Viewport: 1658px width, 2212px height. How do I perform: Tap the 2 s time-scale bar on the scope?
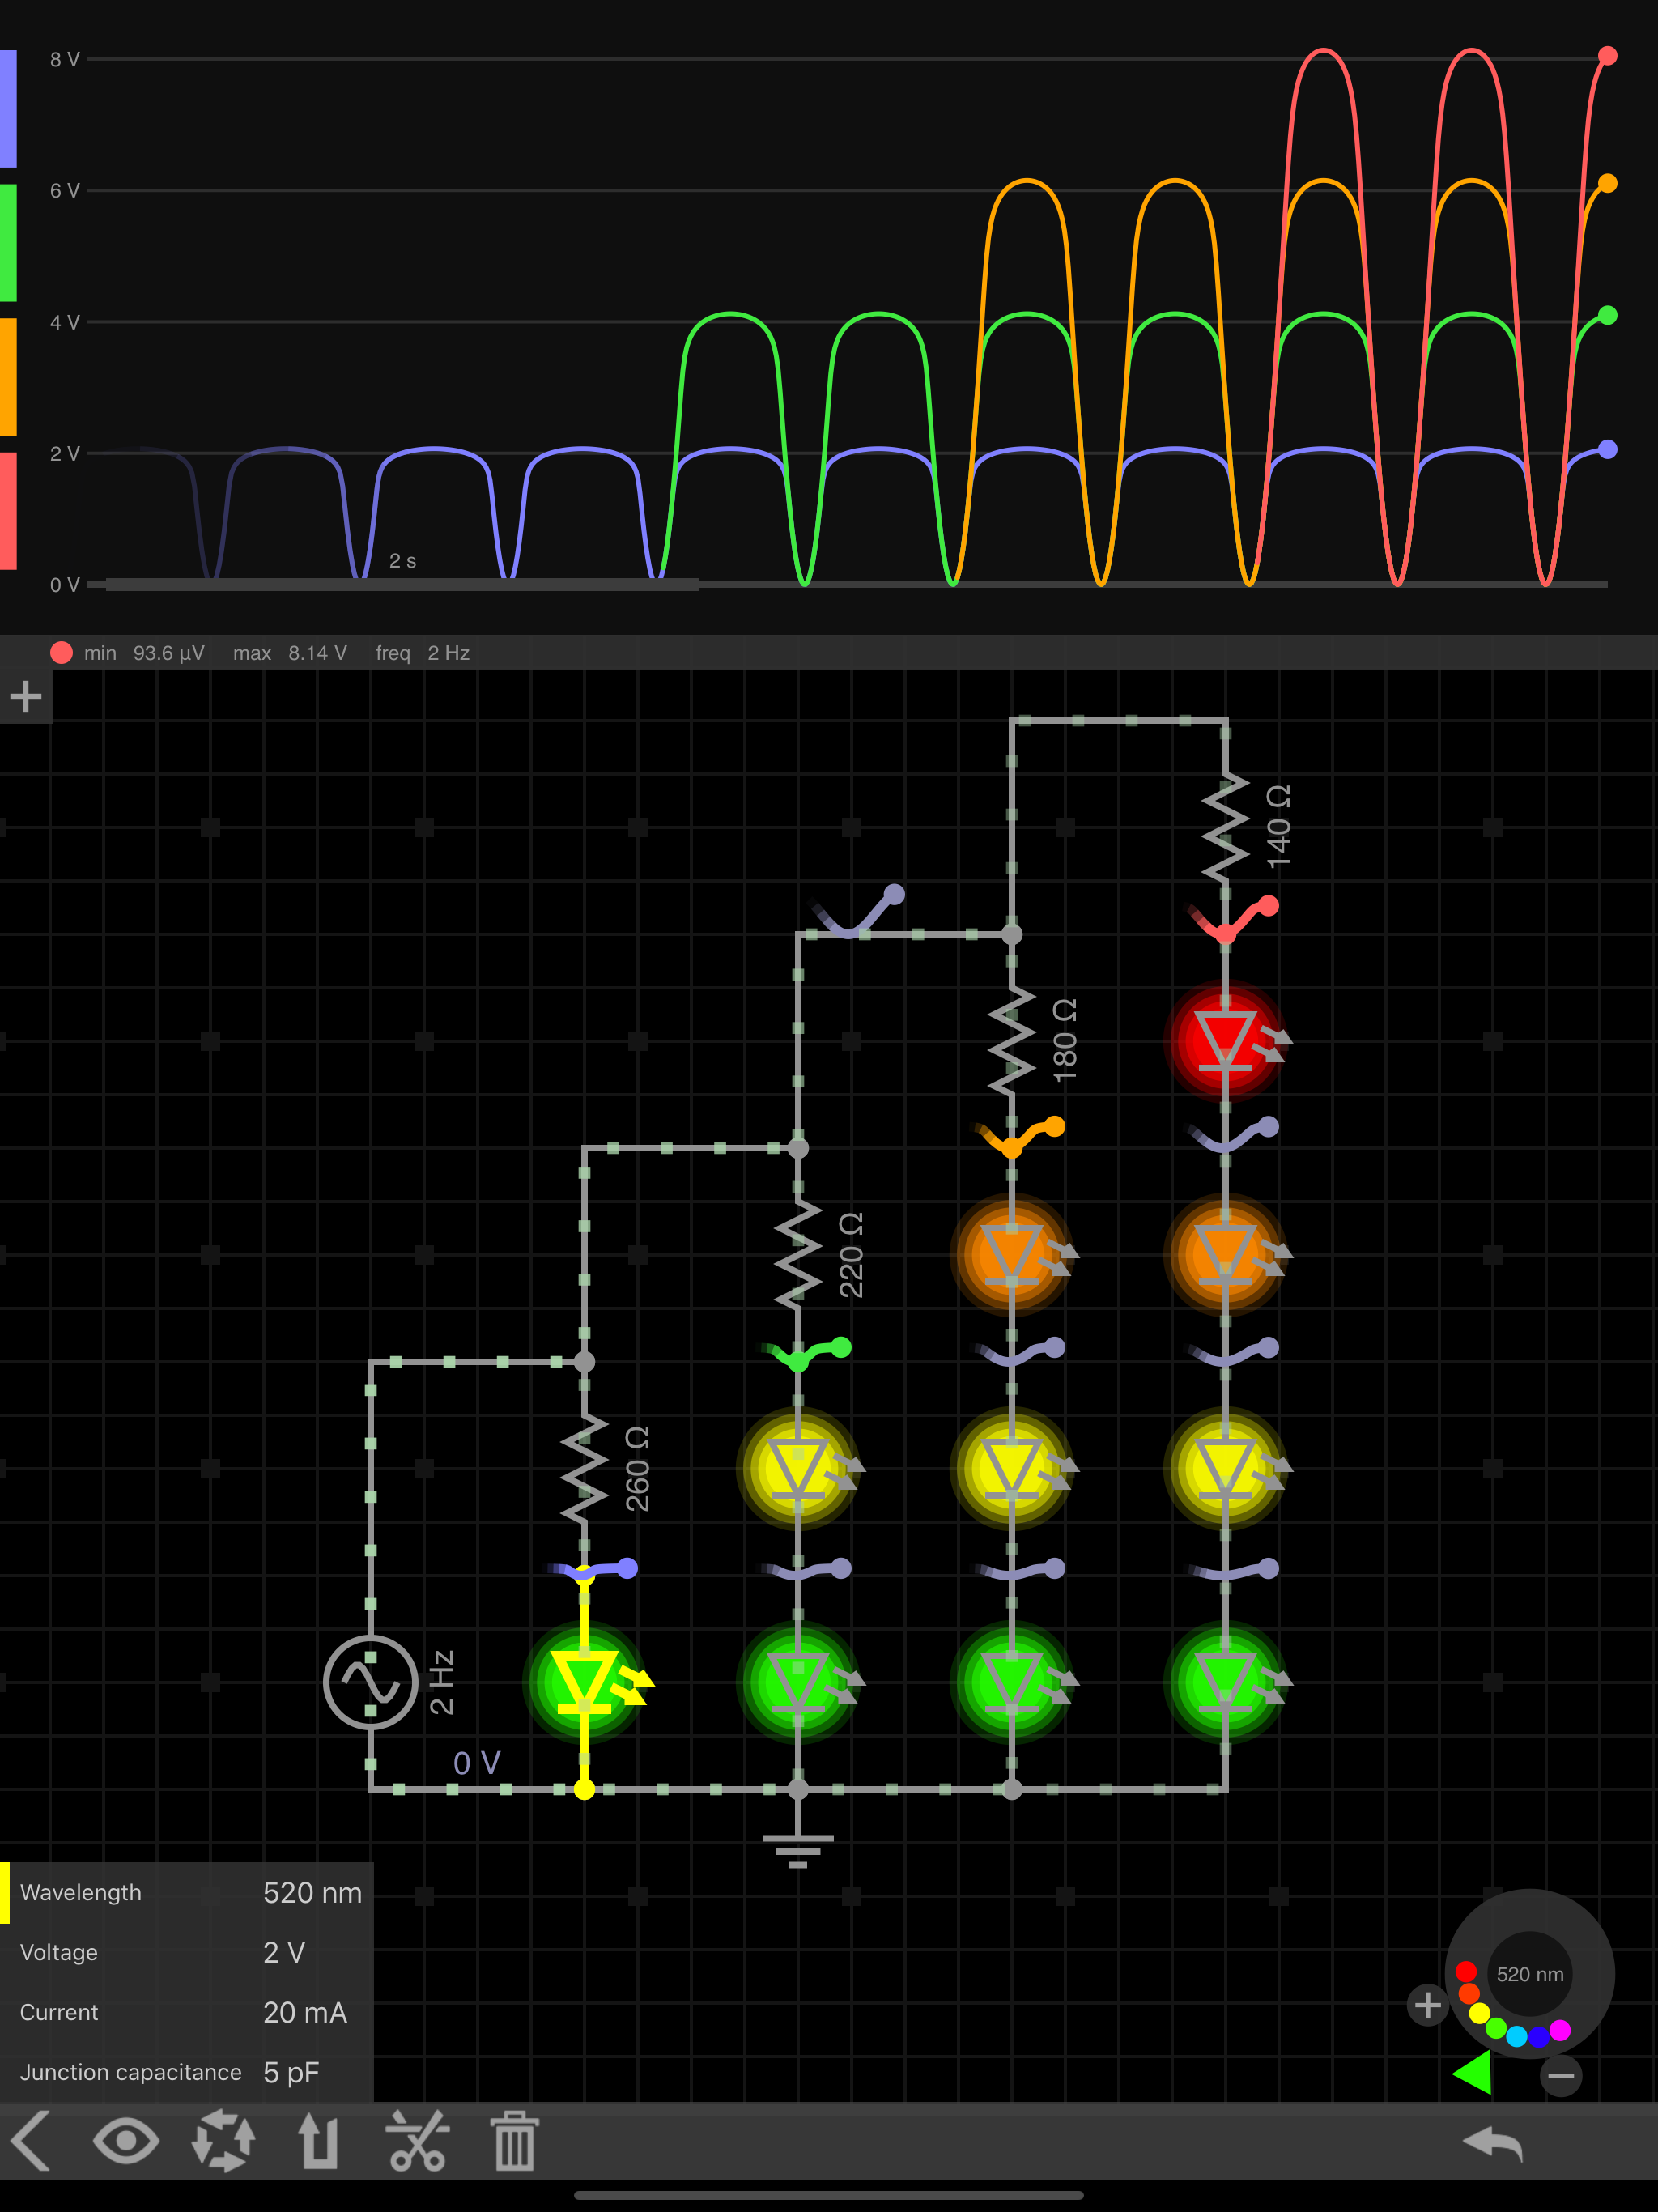point(402,584)
